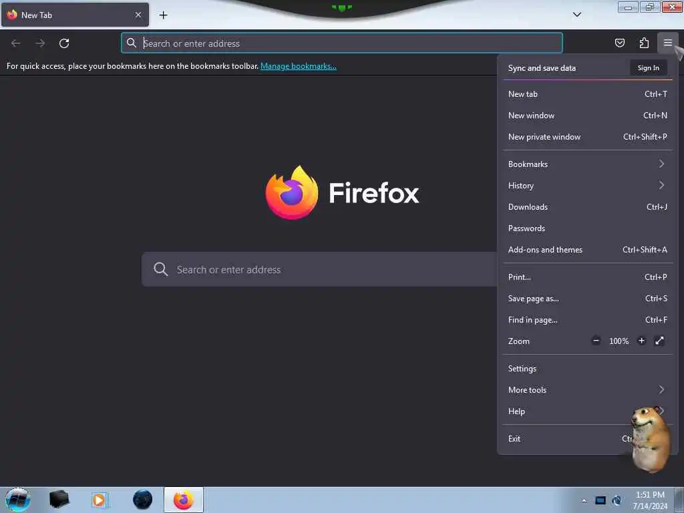Go forward using the forward arrow
This screenshot has height=513, width=684.
click(40, 43)
